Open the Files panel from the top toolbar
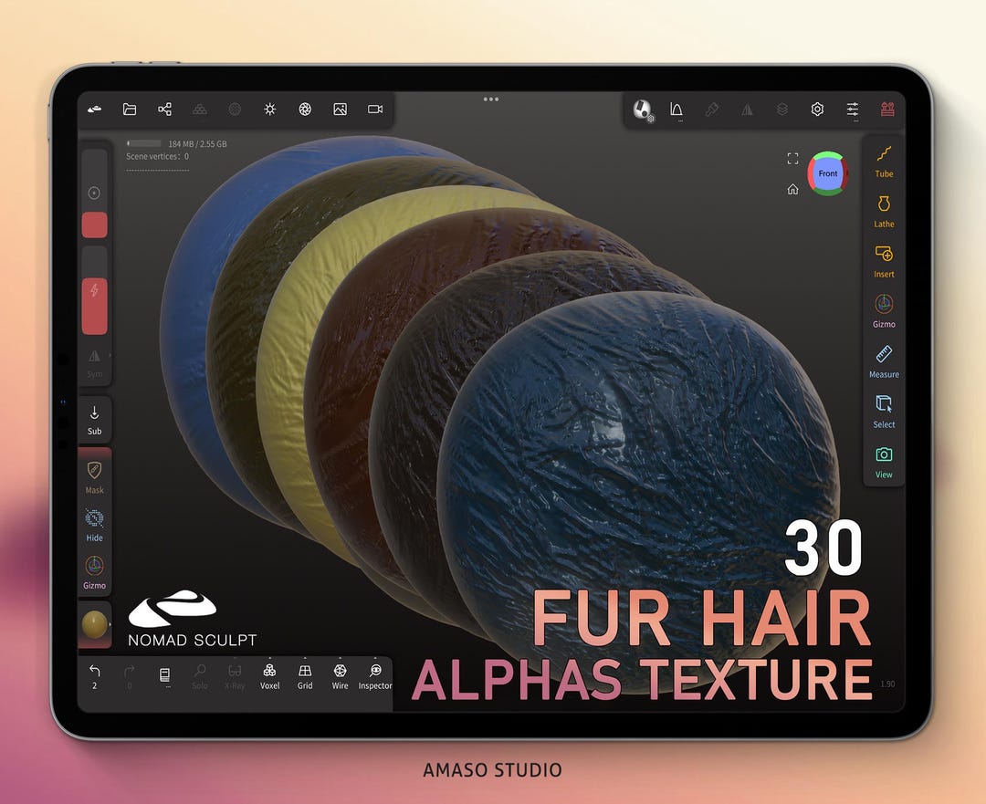This screenshot has height=804, width=986. 130,109
